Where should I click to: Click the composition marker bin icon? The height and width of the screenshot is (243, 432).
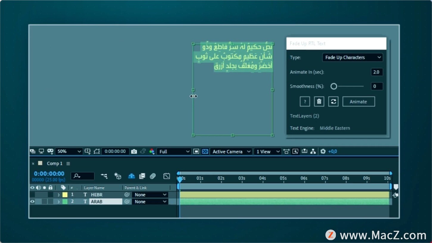[x=396, y=187]
